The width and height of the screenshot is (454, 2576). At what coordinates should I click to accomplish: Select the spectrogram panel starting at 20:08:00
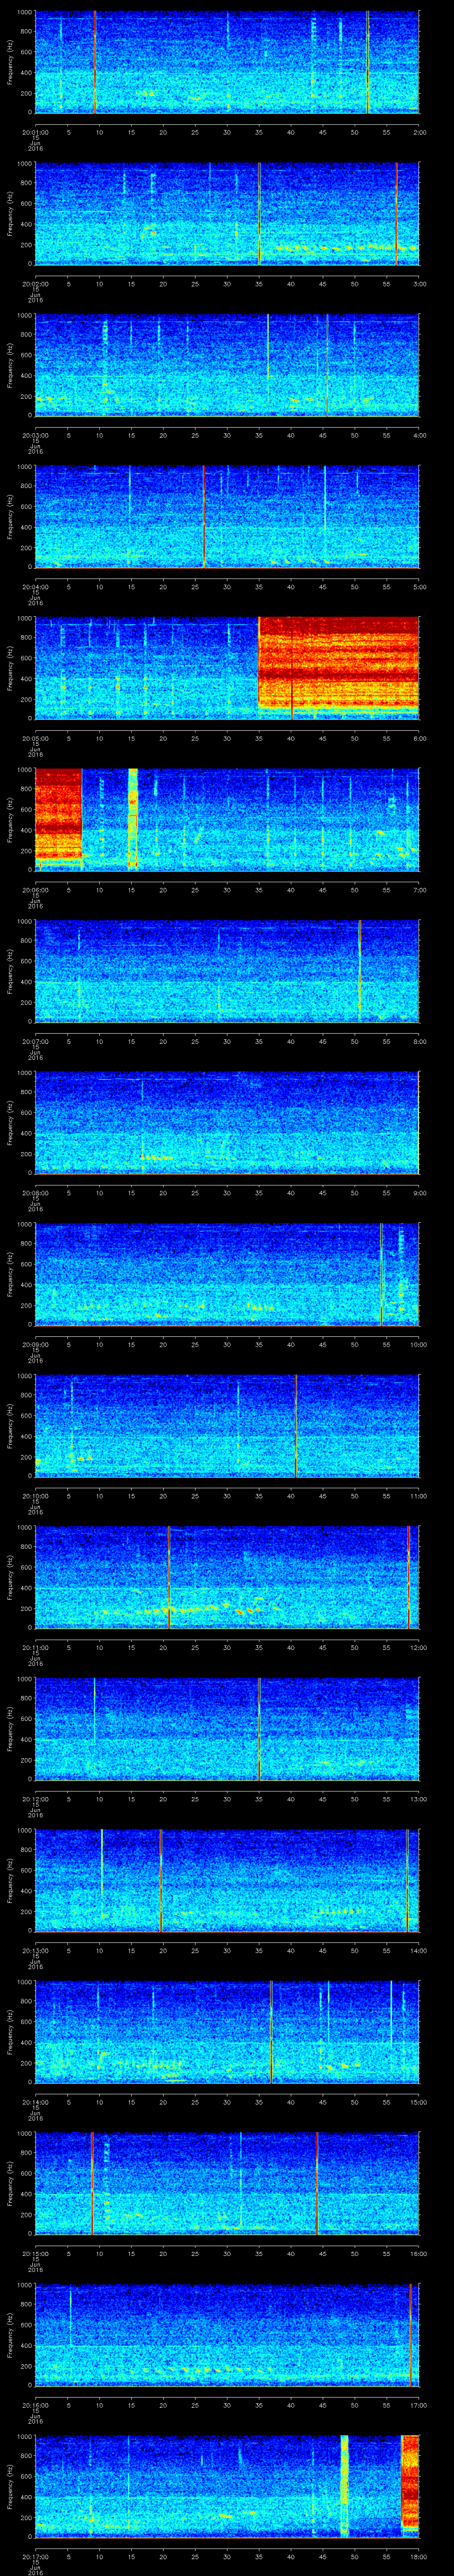227,1123
